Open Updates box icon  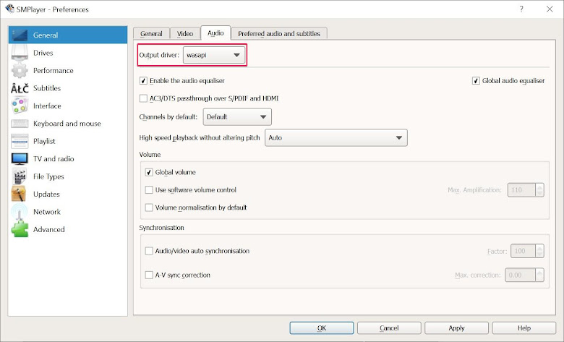(19, 194)
